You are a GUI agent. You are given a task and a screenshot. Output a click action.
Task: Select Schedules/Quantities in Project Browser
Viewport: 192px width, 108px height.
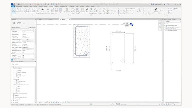click(x=20, y=97)
